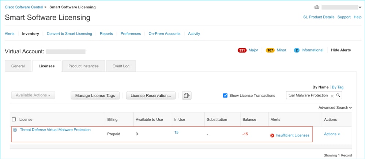Image resolution: width=365 pixels, height=159 pixels.
Task: Show 107 Minor alerts
Action: (x=276, y=50)
